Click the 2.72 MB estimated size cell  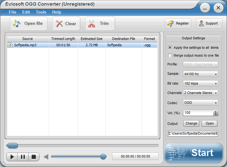click(92, 45)
